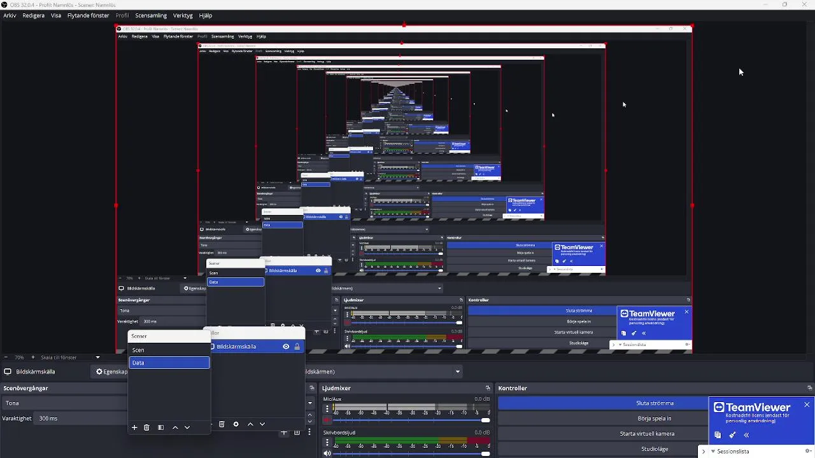Toggle visibility eye of Bildskärmskälla source
Viewport: 815px width, 458px height.
tap(286, 347)
